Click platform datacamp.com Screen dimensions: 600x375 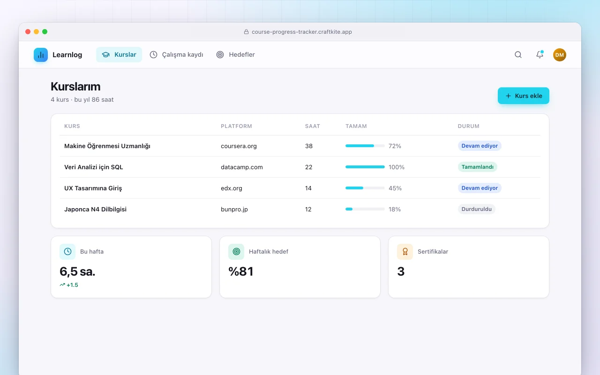242,167
